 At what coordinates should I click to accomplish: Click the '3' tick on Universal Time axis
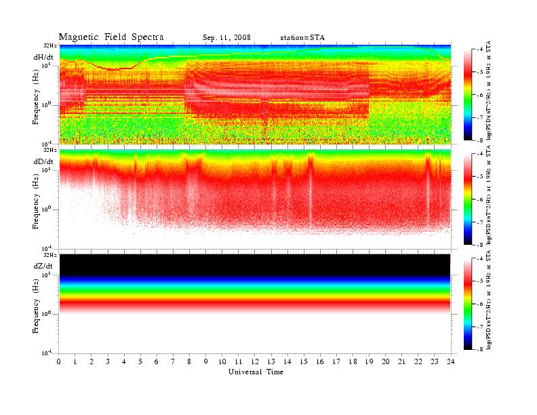coord(108,361)
